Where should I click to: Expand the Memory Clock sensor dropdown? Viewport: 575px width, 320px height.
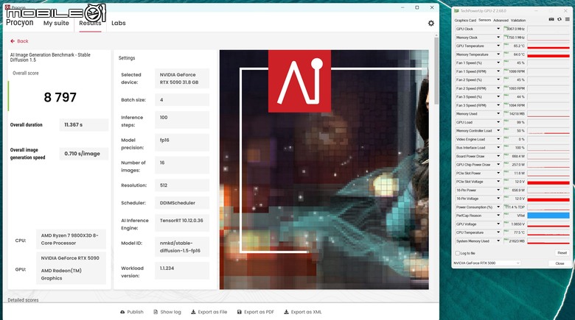[498, 38]
